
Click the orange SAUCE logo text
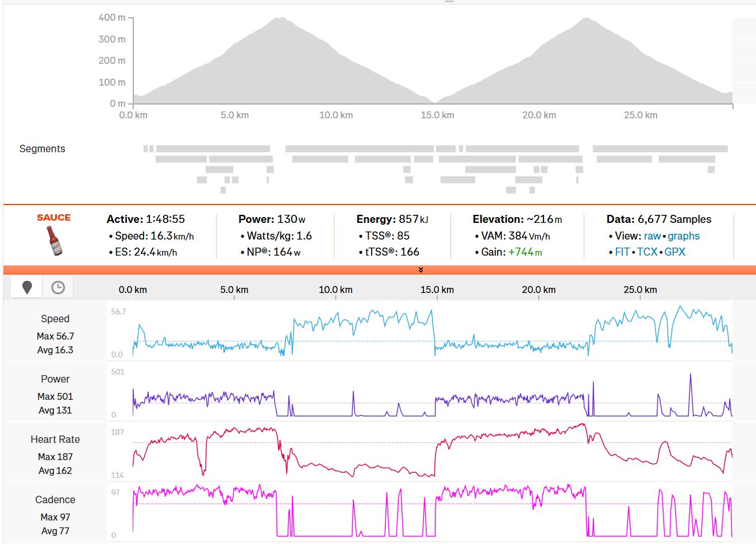tap(53, 218)
